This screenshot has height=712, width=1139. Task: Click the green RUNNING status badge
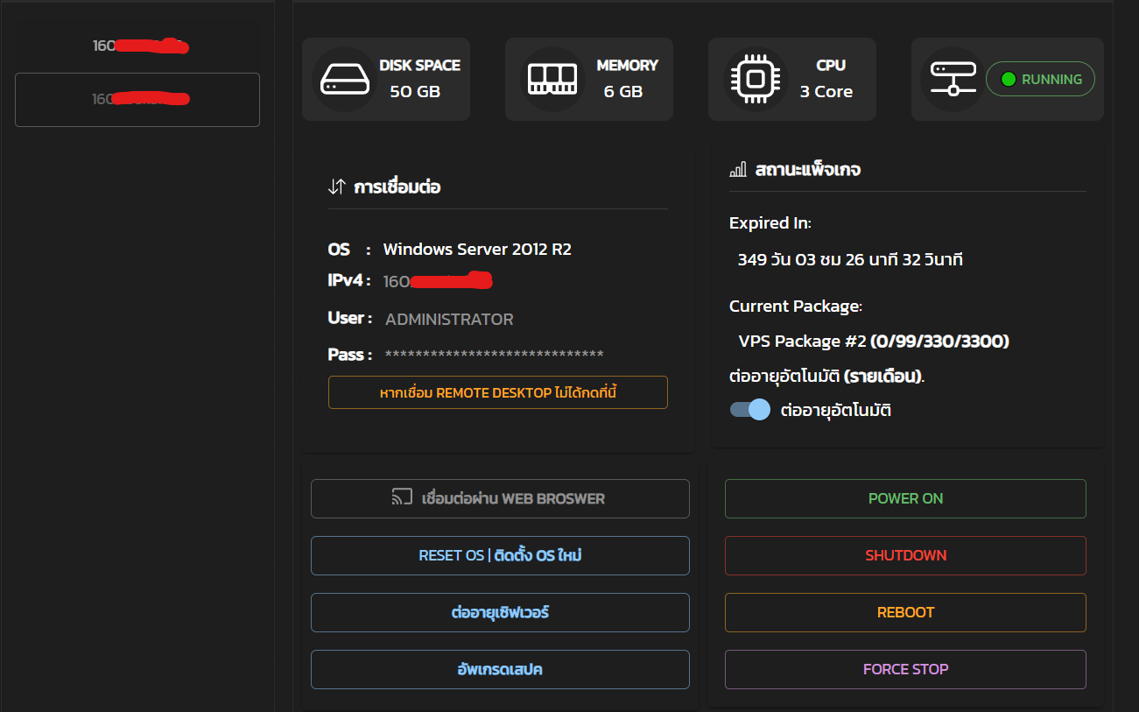click(x=1040, y=79)
